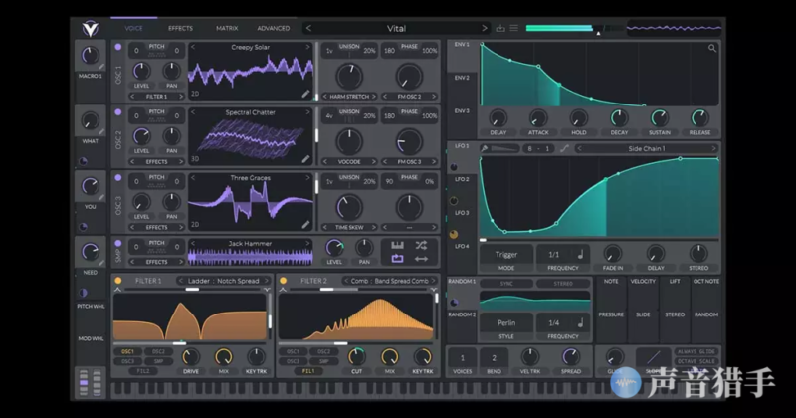This screenshot has height=418, width=796.
Task: Click the LFO grid size 8 field
Action: (530, 149)
